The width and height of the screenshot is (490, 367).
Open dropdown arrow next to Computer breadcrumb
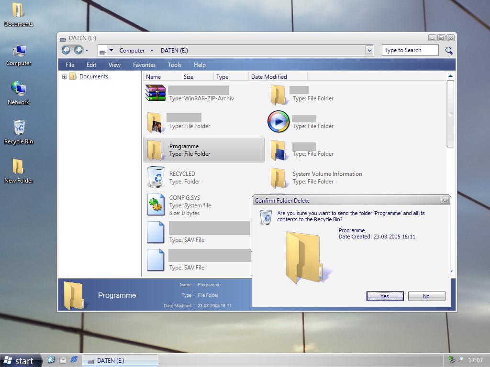152,51
